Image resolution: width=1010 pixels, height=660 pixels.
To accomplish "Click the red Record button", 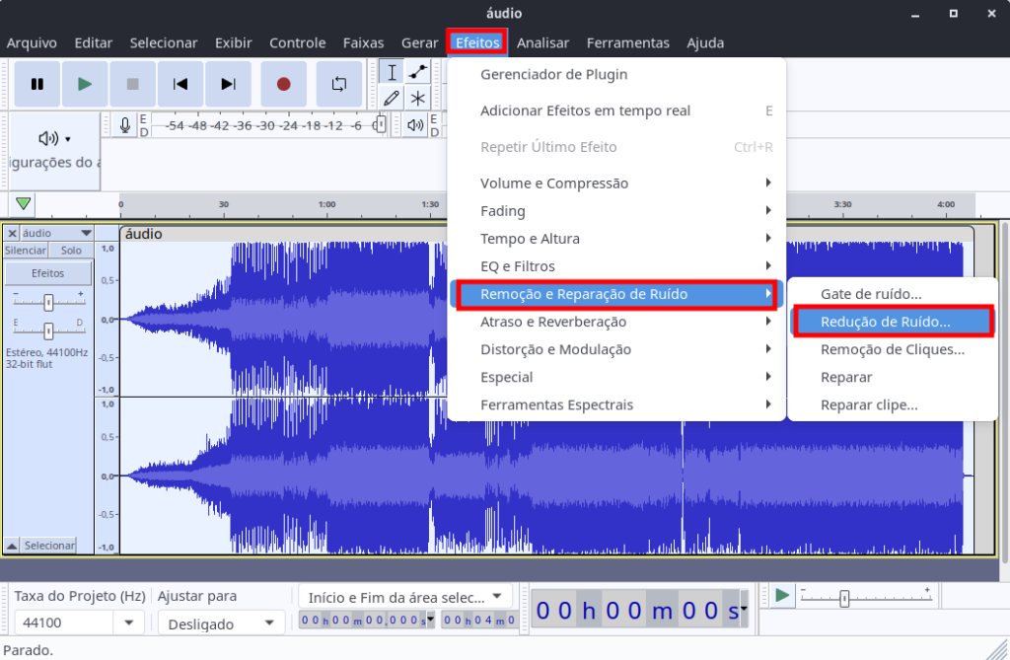I will (x=284, y=84).
